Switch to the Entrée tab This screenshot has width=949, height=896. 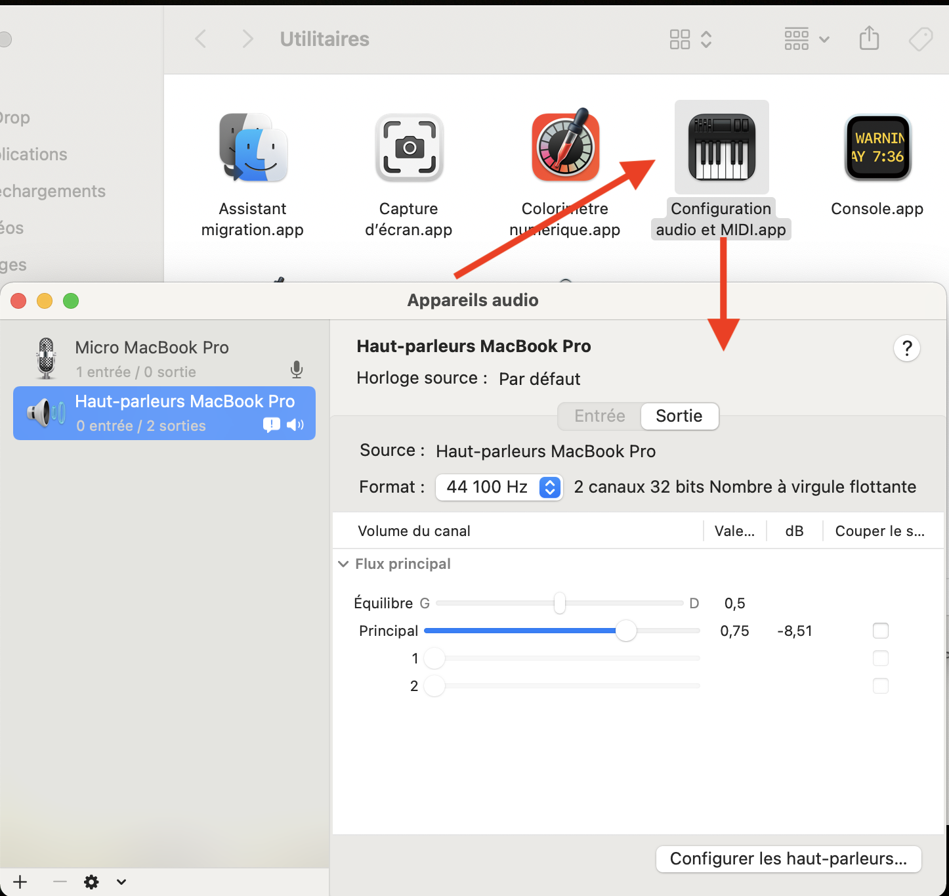pos(599,416)
